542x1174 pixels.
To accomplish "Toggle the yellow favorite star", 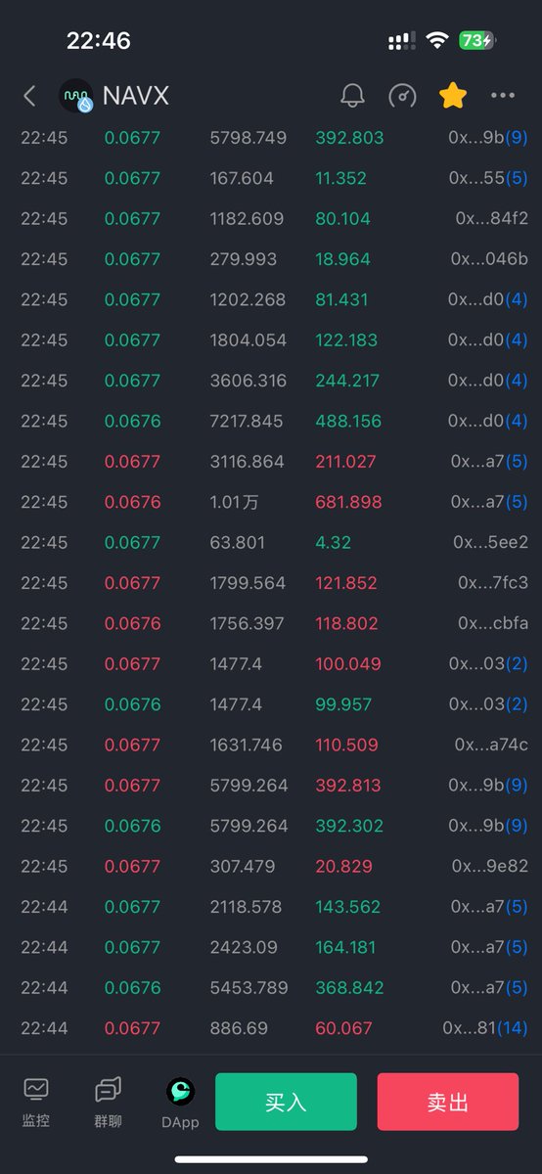I will [x=453, y=95].
